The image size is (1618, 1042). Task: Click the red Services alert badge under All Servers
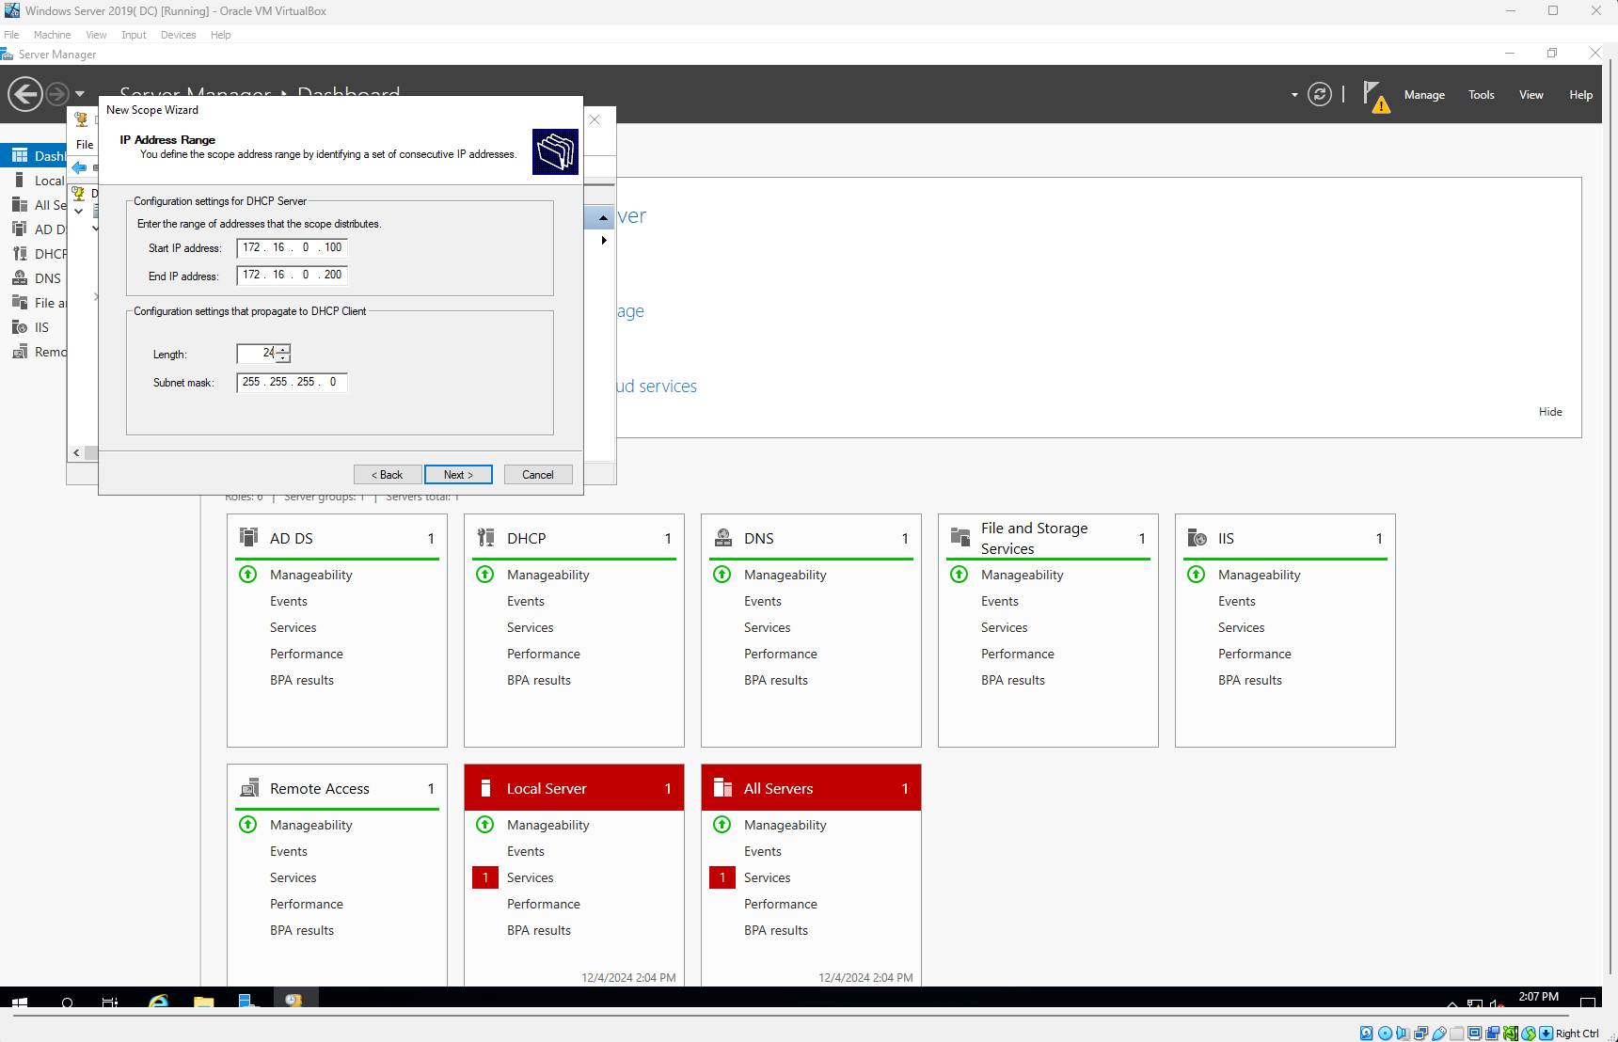click(x=722, y=877)
